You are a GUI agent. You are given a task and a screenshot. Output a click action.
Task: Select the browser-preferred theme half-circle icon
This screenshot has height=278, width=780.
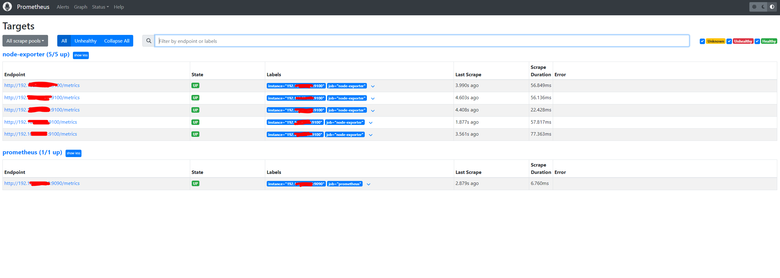tap(772, 7)
